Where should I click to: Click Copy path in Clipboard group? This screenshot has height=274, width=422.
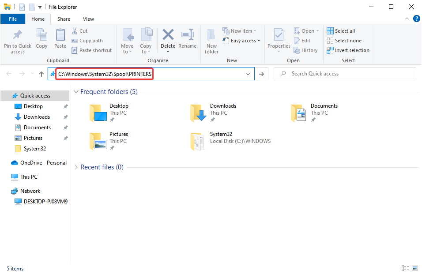point(87,41)
